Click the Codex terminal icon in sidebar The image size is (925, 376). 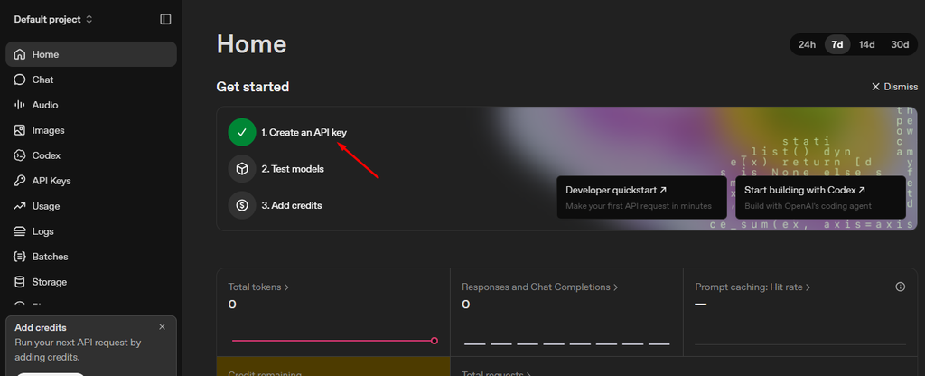click(x=20, y=155)
